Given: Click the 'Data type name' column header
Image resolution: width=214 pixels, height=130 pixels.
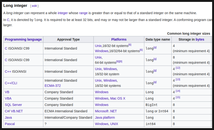Looking at the screenshot, I should [x=158, y=39].
